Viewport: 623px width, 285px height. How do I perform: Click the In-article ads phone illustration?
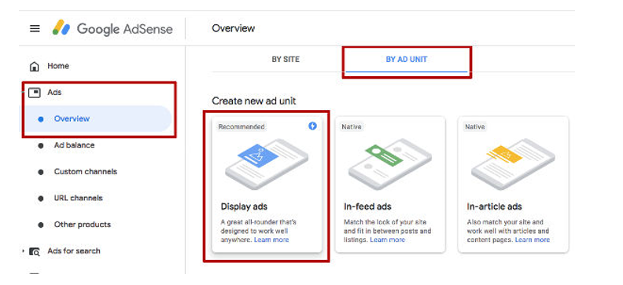[x=513, y=164]
